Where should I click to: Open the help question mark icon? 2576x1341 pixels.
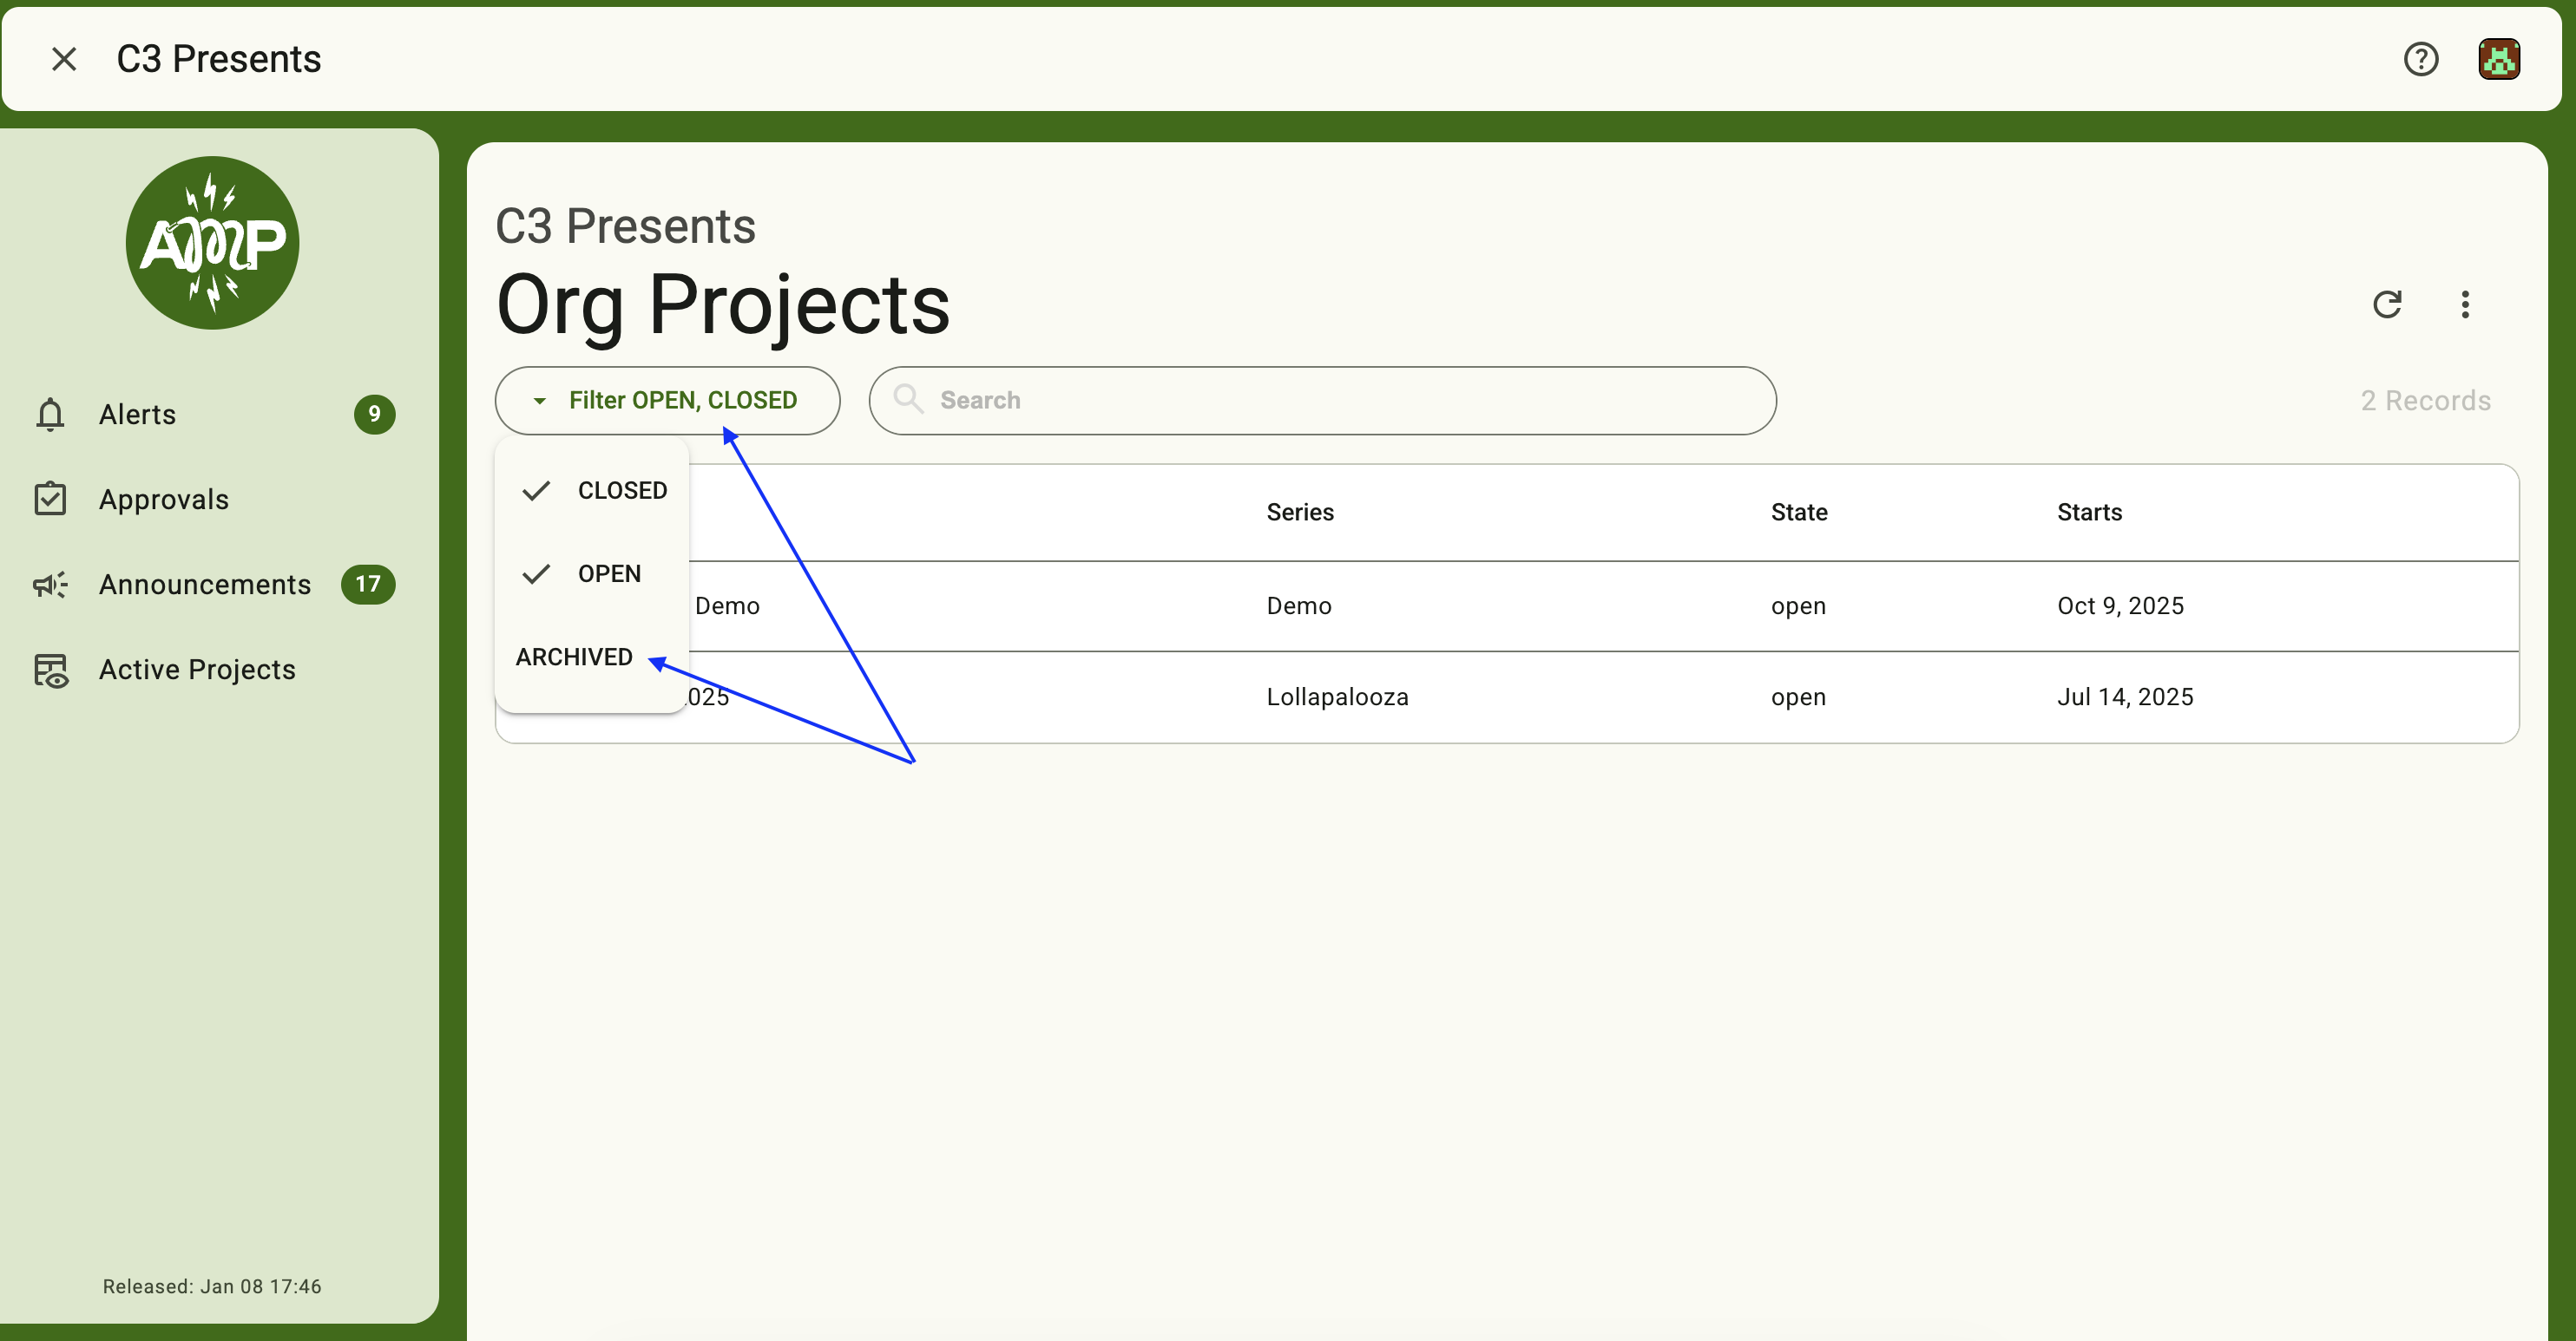pyautogui.click(x=2420, y=59)
